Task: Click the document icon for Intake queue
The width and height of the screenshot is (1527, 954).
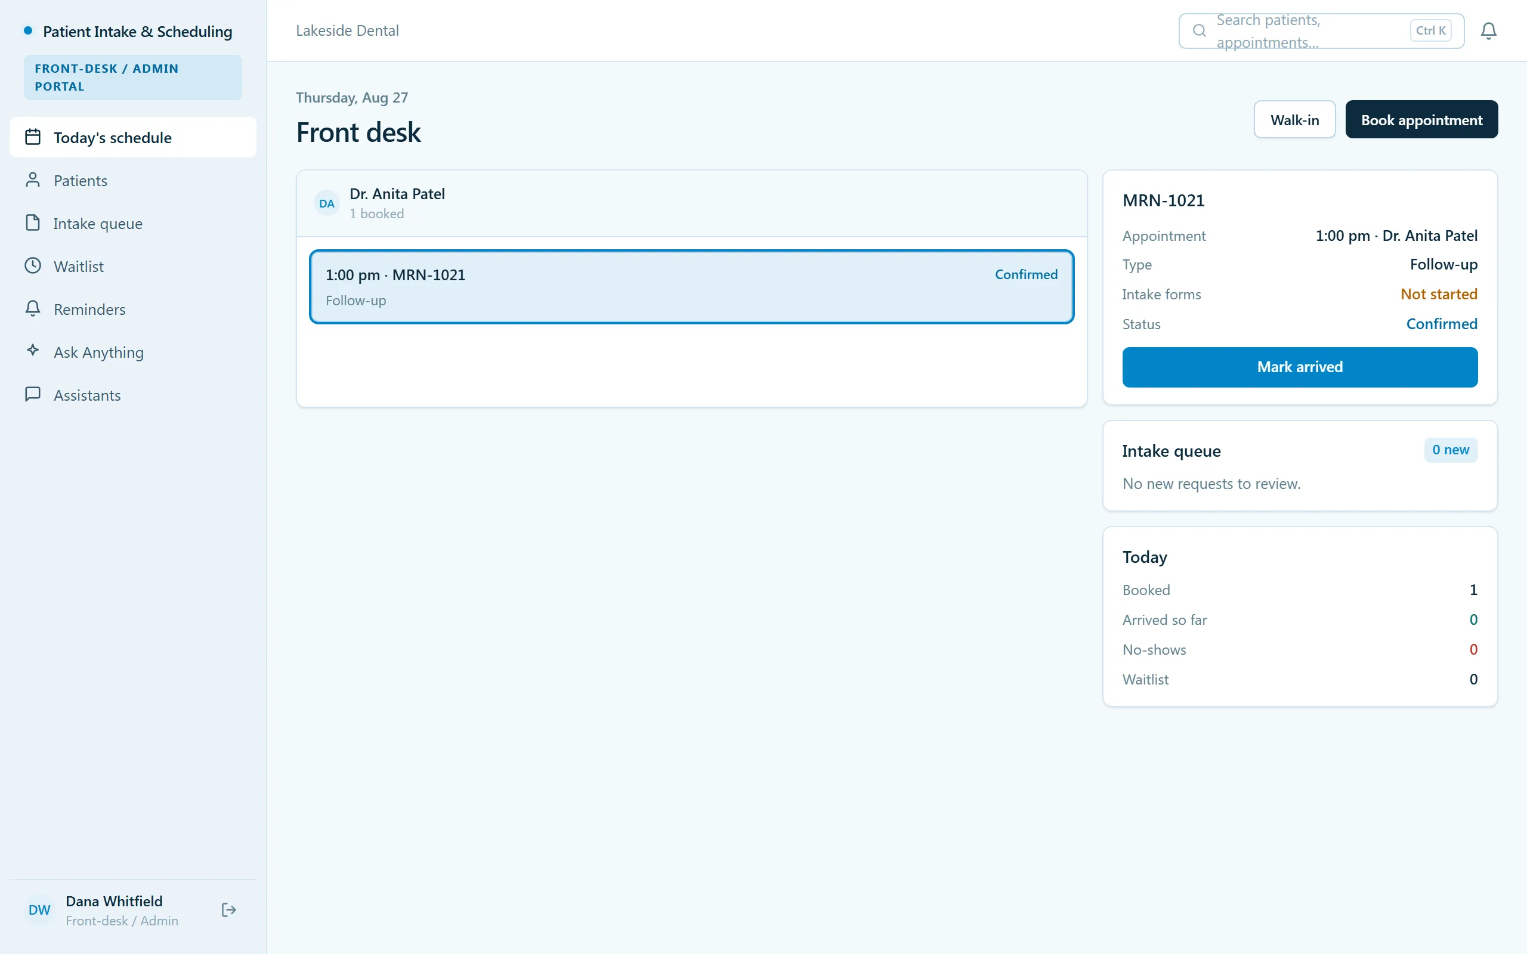Action: pos(33,223)
